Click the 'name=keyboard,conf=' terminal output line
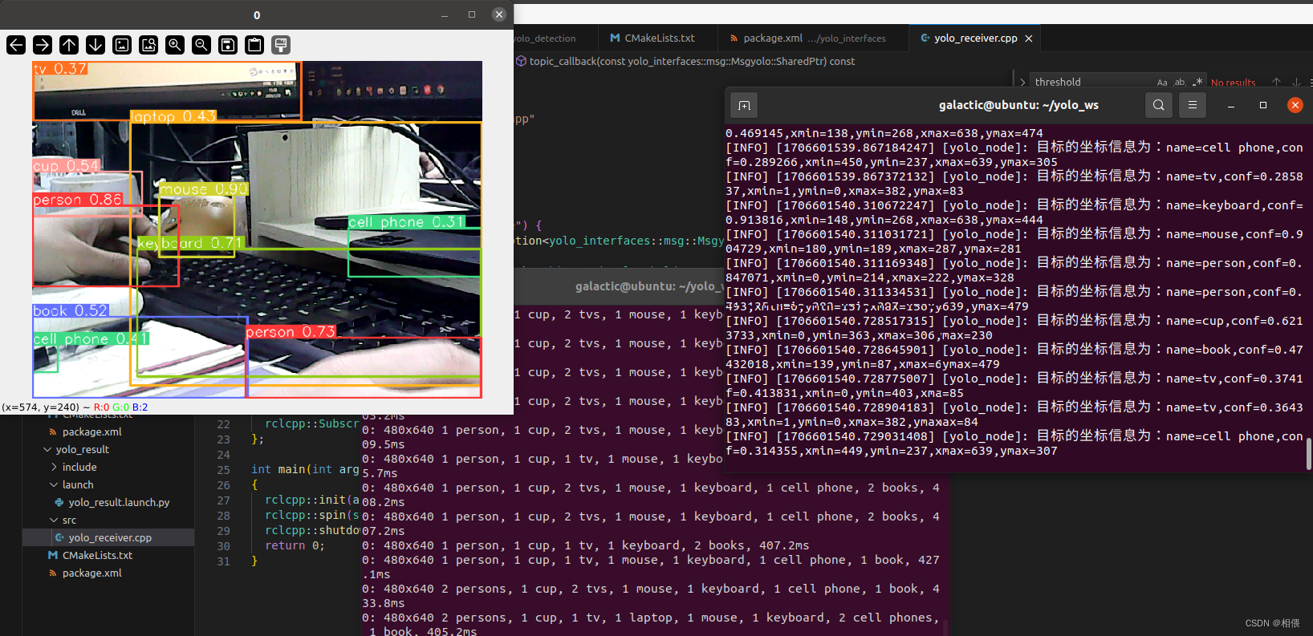This screenshot has height=636, width=1313. (x=1014, y=205)
